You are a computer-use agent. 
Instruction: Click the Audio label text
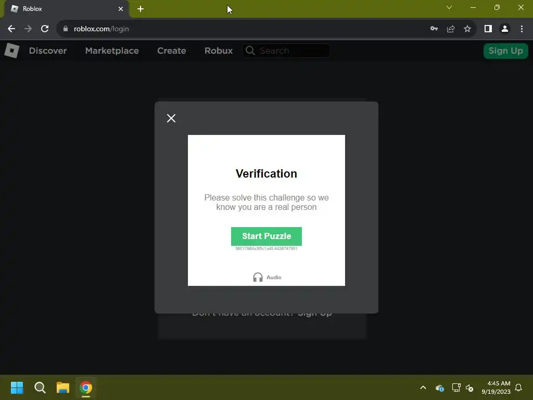click(274, 277)
